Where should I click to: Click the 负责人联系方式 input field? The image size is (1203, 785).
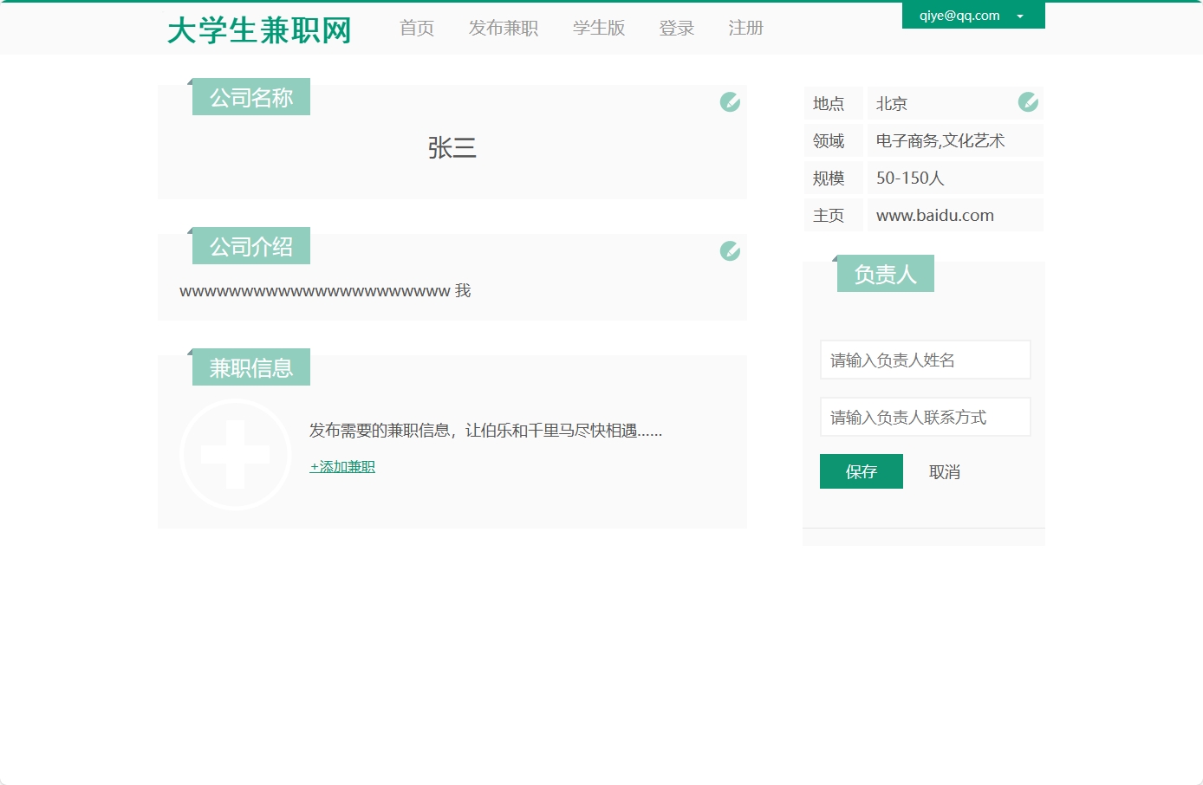click(925, 417)
